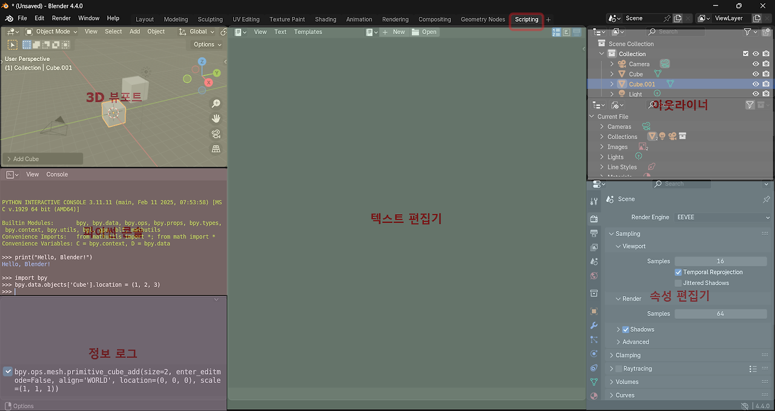Disable Light in renders via camera icon
The height and width of the screenshot is (411, 775).
(x=766, y=94)
